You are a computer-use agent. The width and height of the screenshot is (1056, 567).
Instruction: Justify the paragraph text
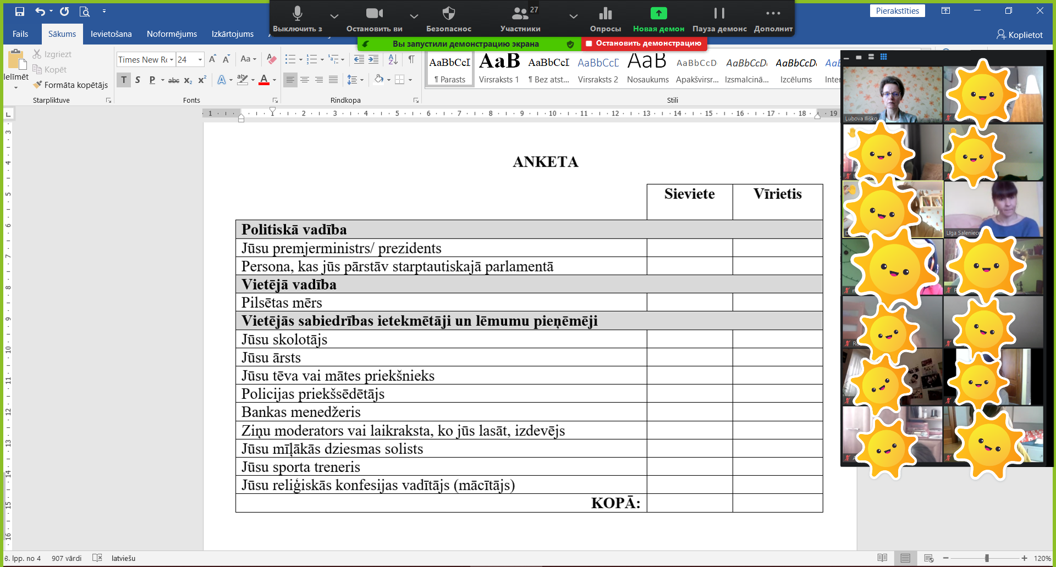(x=333, y=80)
